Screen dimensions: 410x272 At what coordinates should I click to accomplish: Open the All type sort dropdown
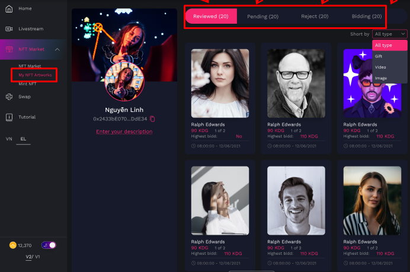pyautogui.click(x=390, y=34)
